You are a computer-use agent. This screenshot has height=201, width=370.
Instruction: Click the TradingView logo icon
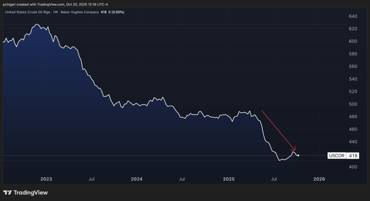pos(8,193)
